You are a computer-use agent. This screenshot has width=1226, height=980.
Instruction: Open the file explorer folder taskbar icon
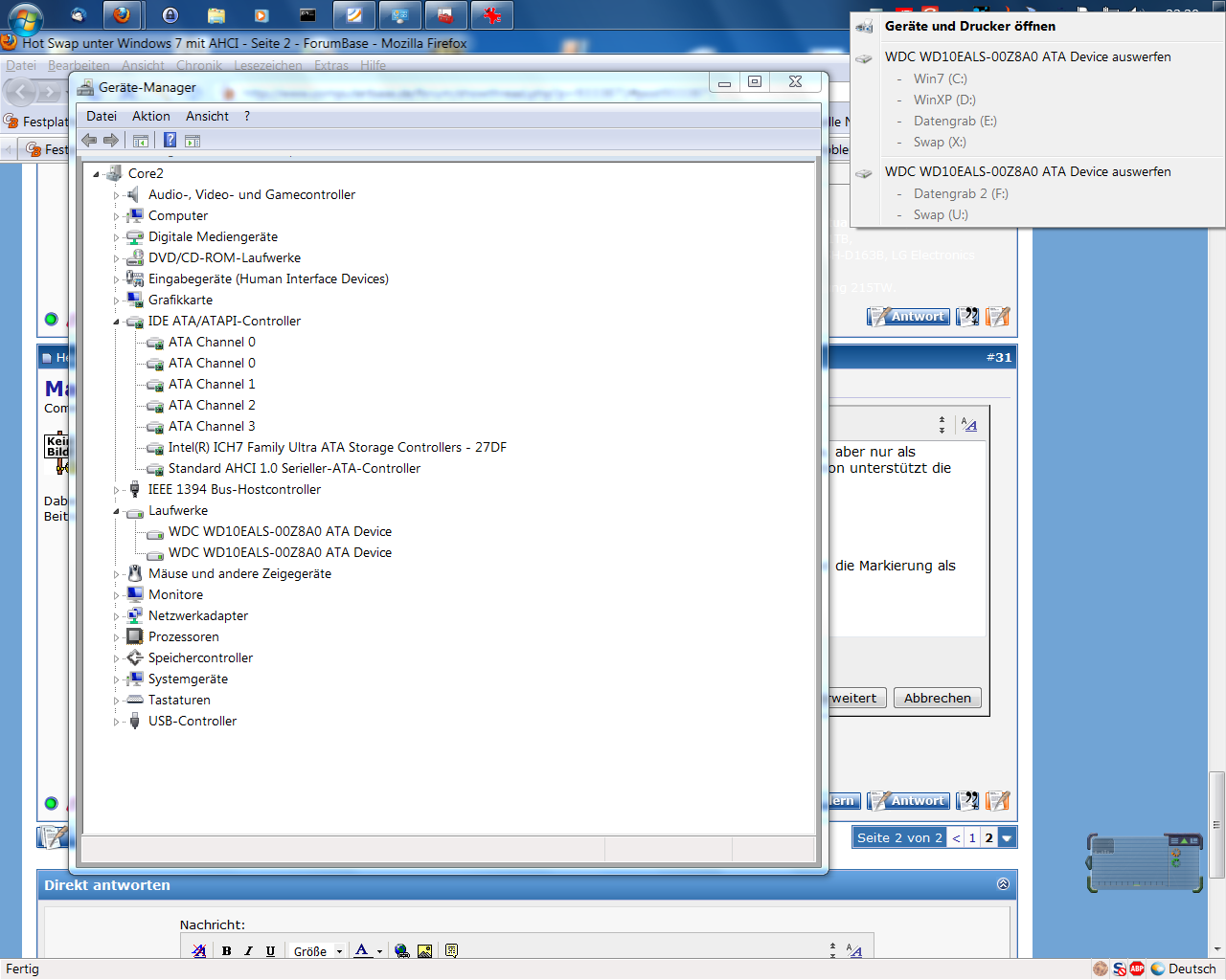point(216,15)
